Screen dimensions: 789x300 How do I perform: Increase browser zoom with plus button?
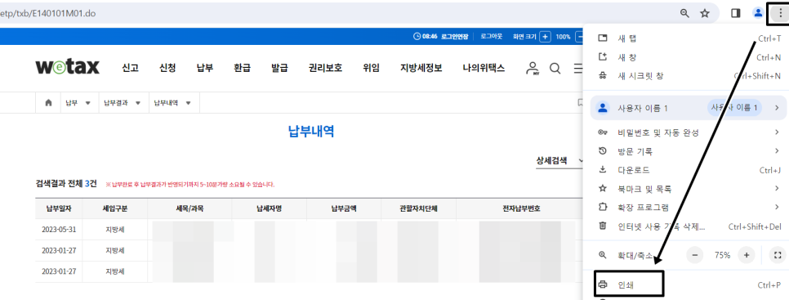[747, 255]
